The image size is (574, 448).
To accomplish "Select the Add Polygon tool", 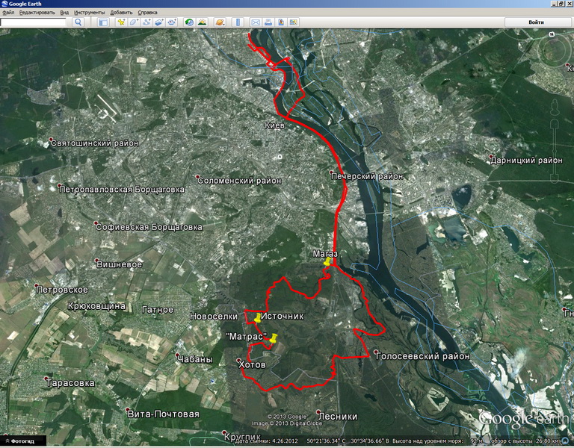I will (134, 22).
